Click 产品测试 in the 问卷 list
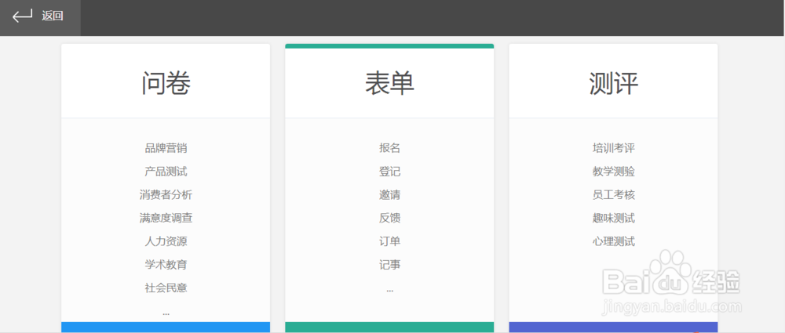The image size is (785, 333). point(166,172)
